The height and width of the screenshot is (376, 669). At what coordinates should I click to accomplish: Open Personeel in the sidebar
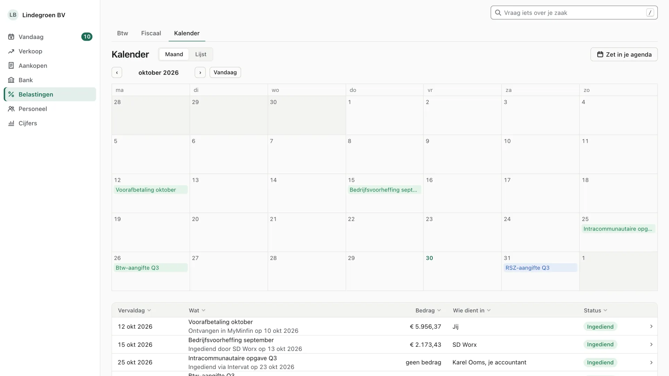tap(50, 109)
